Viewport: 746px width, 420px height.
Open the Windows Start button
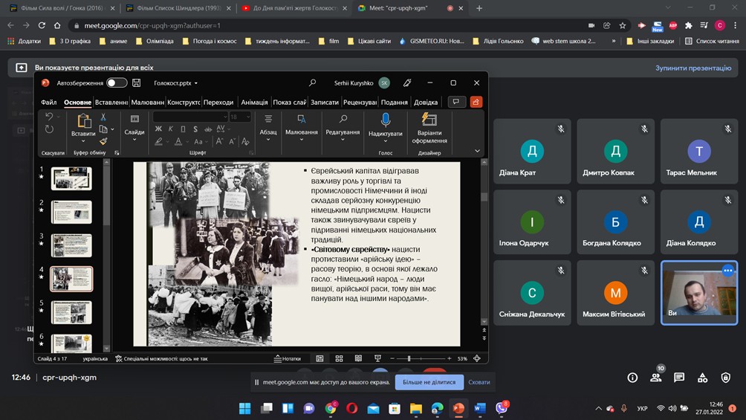tap(245, 408)
